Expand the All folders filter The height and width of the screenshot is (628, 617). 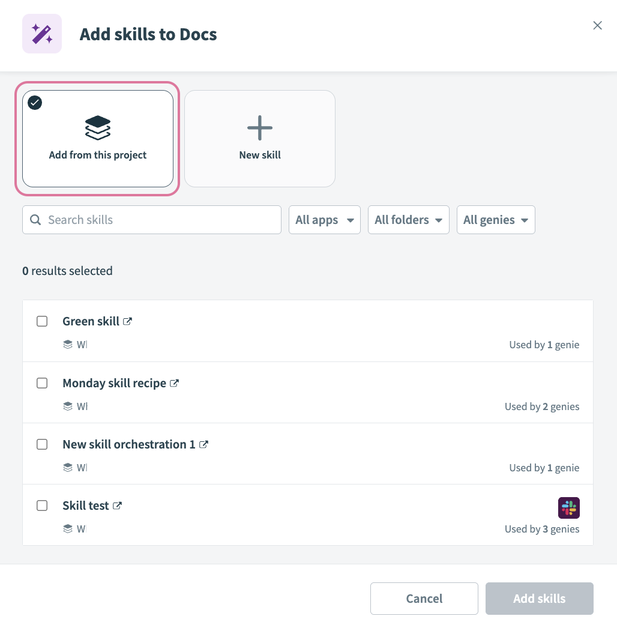[x=408, y=220]
